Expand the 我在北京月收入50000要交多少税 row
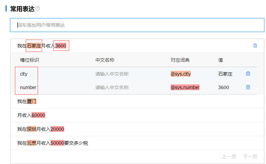The height and width of the screenshot is (164, 266). coord(137,143)
